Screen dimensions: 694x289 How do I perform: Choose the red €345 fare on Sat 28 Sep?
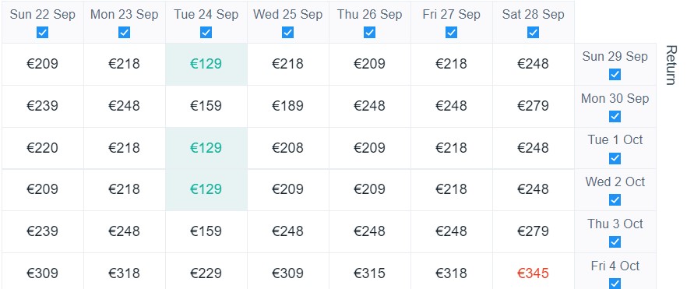533,273
